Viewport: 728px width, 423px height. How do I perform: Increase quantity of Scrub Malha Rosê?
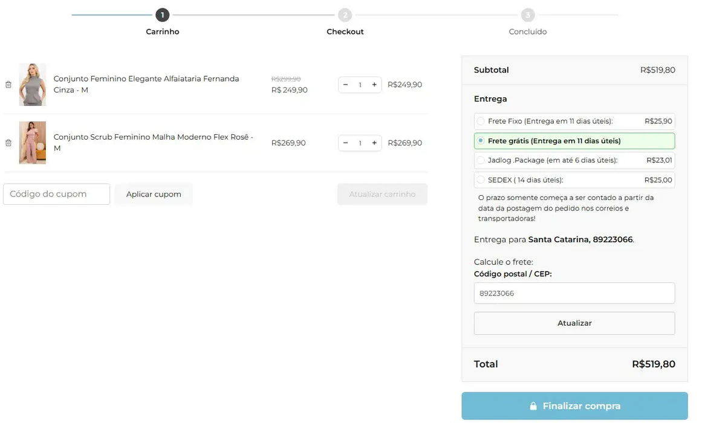(x=374, y=143)
